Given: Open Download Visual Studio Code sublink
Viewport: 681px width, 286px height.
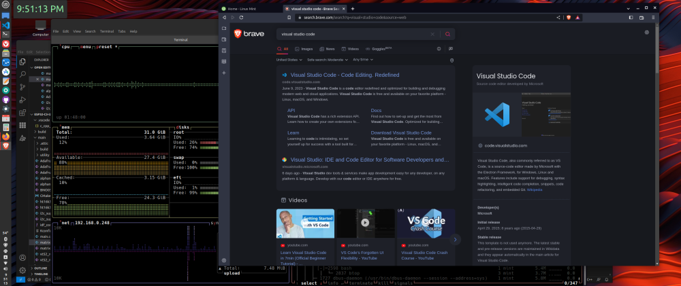Looking at the screenshot, I should (401, 132).
